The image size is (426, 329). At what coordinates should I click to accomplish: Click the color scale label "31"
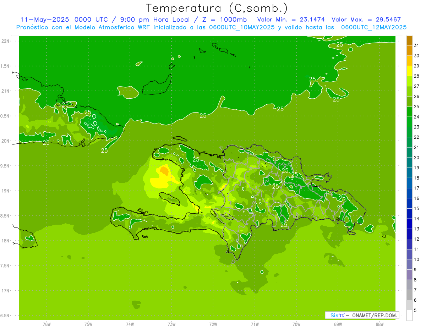point(417,45)
